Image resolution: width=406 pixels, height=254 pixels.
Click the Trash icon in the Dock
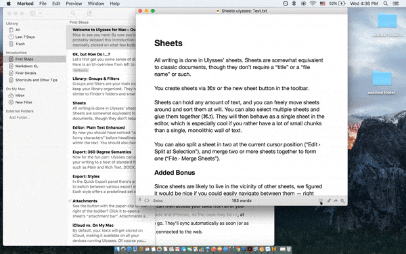(288, 249)
